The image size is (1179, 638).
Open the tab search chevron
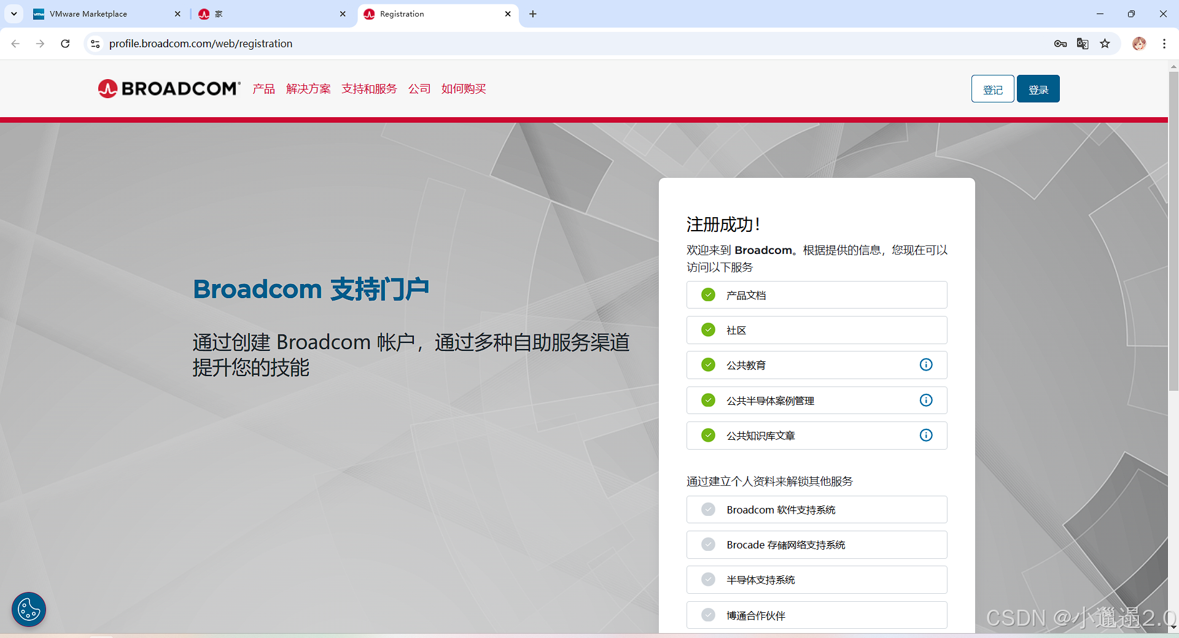click(13, 13)
